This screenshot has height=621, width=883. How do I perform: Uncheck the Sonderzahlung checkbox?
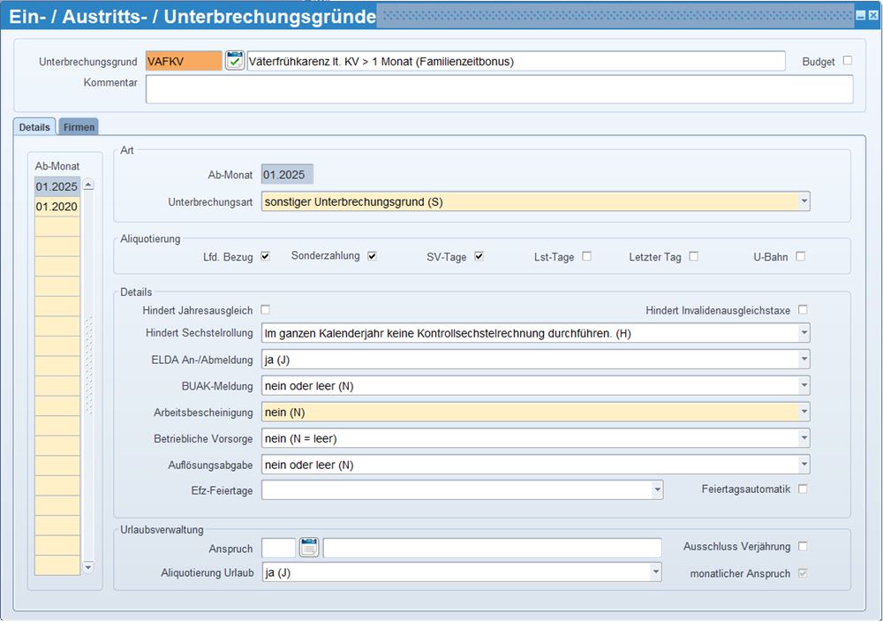tap(372, 256)
